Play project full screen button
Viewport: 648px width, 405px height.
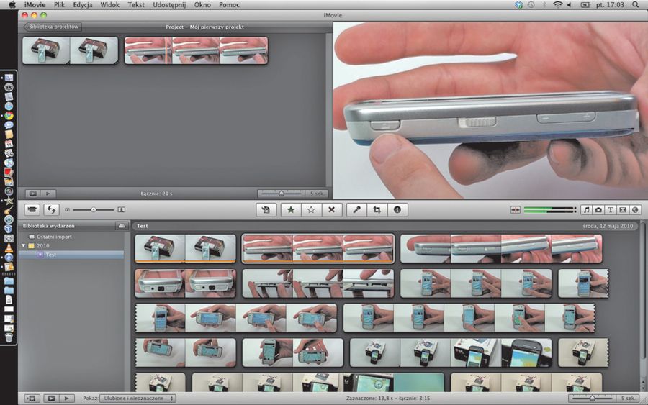coord(32,194)
